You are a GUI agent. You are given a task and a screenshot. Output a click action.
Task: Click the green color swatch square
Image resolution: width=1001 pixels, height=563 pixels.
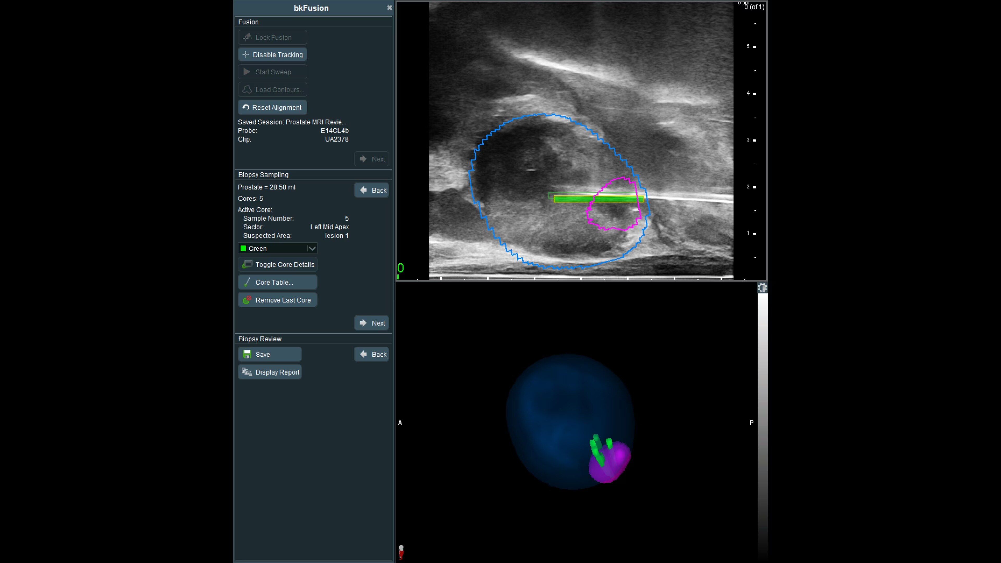tap(243, 248)
